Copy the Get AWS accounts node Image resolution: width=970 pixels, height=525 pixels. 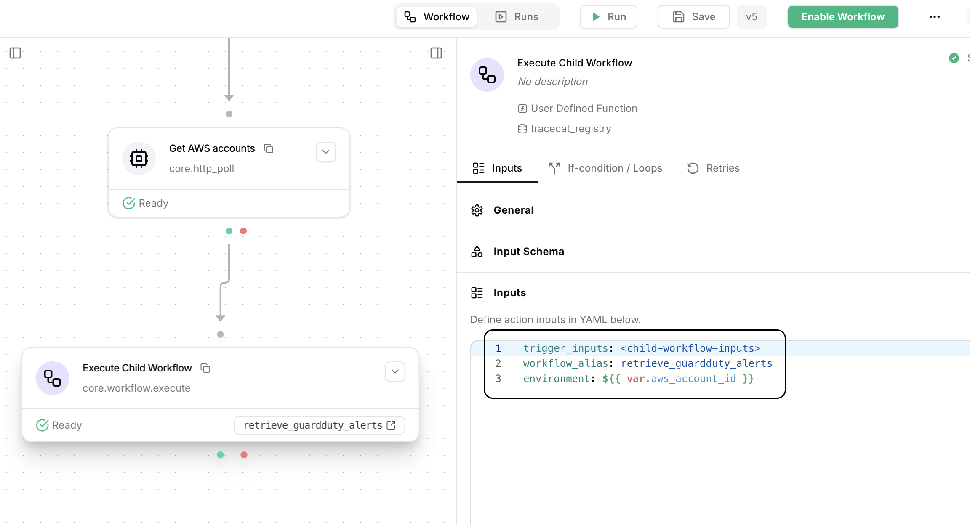click(x=269, y=148)
